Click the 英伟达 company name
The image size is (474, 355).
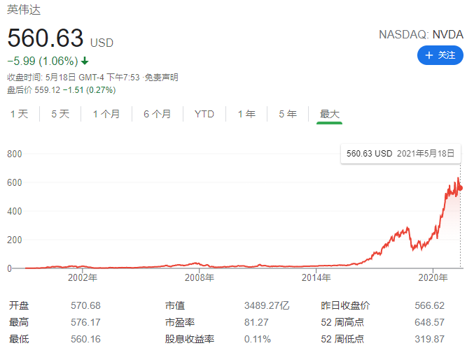pos(24,10)
